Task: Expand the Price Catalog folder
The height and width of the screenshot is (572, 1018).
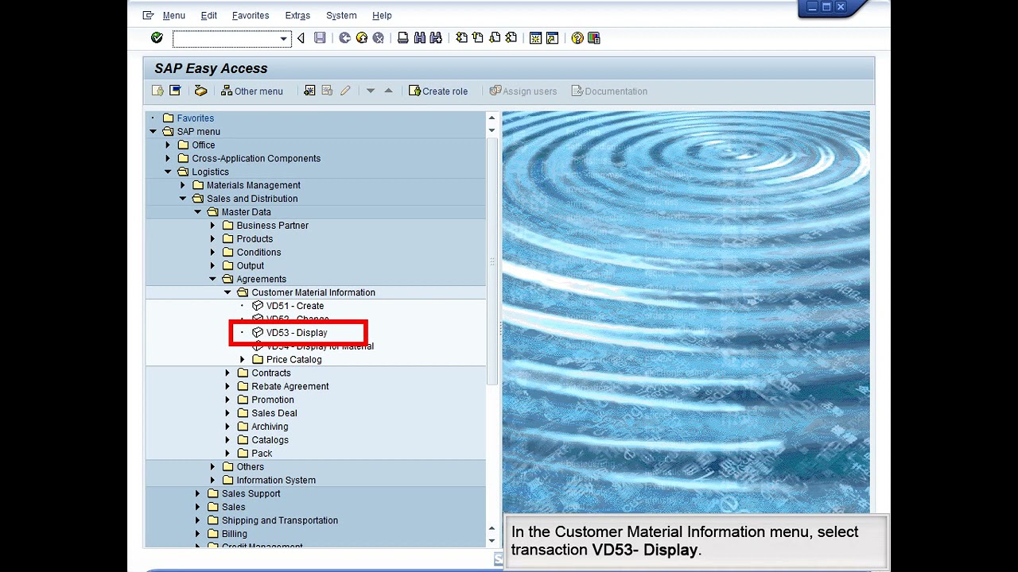Action: point(243,359)
